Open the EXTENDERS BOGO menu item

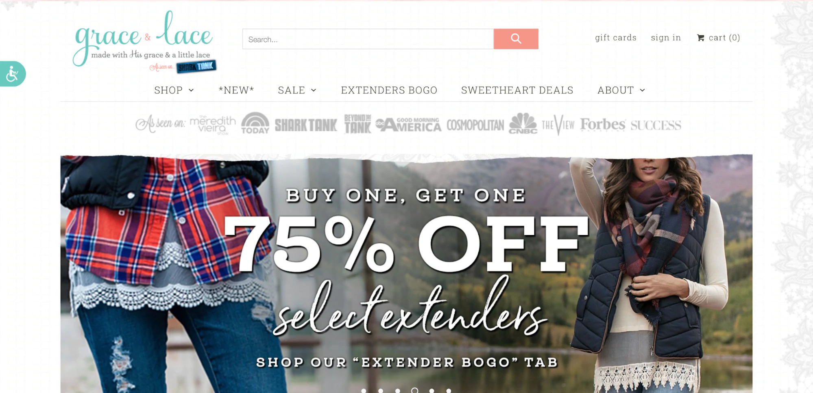(389, 90)
